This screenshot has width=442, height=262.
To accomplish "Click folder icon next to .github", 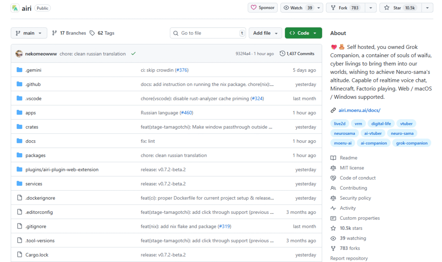I will [x=20, y=84].
